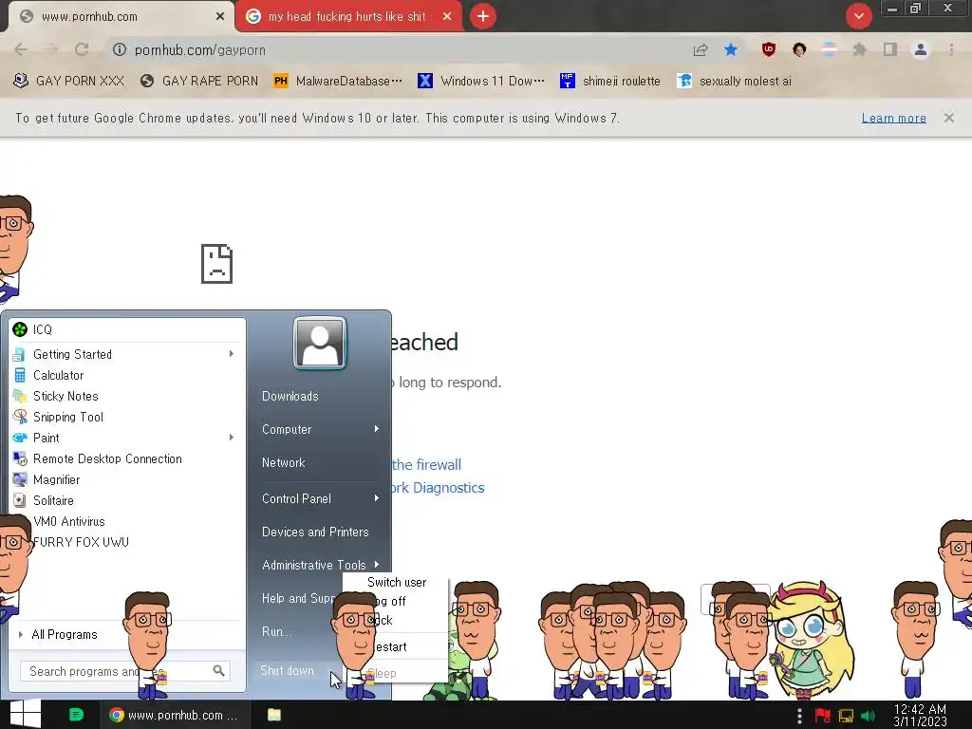Viewport: 972px width, 729px height.
Task: Launch the Snipping Tool
Action: coord(127,418)
